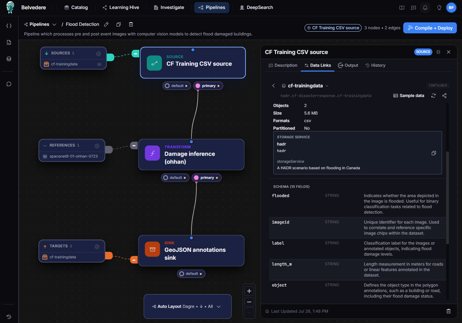Screen dimensions: 462x323
Task: Open the BF user avatar
Action: click(451, 8)
